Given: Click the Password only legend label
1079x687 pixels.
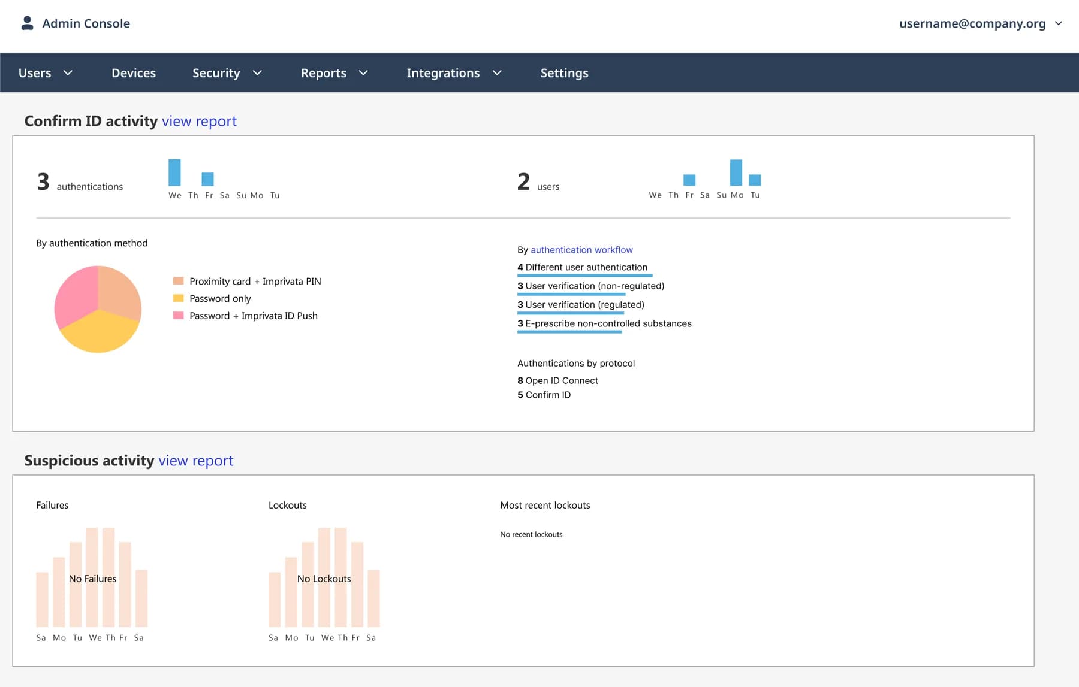Looking at the screenshot, I should click(x=220, y=298).
